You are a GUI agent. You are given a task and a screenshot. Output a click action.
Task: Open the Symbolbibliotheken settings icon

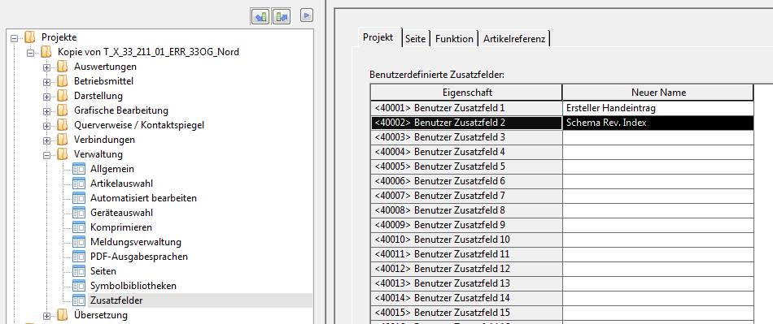click(x=79, y=286)
